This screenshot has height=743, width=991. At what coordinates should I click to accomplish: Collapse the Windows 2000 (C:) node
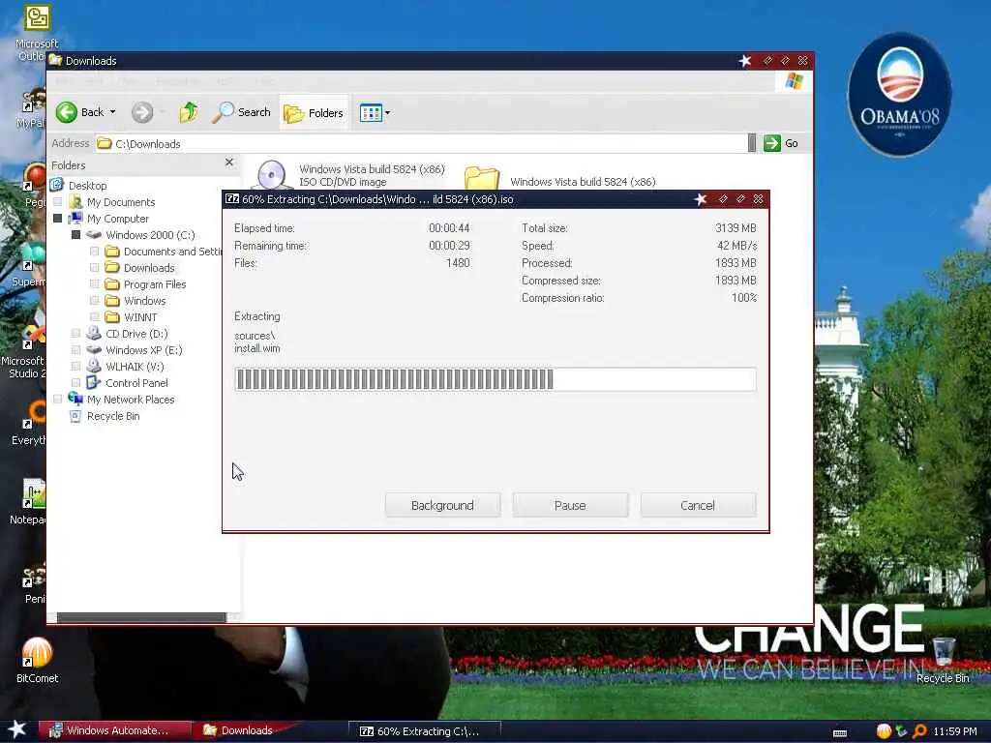tap(75, 234)
